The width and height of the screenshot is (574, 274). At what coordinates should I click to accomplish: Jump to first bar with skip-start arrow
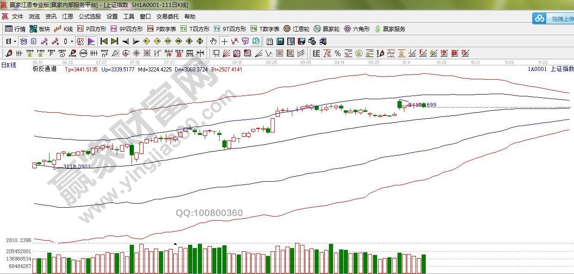(x=104, y=41)
